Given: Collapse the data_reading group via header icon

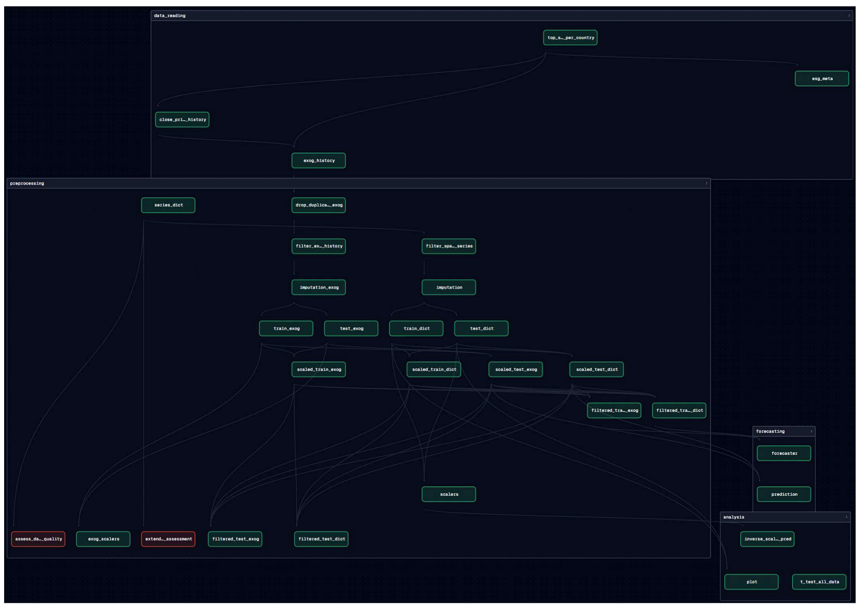Looking at the screenshot, I should (849, 16).
